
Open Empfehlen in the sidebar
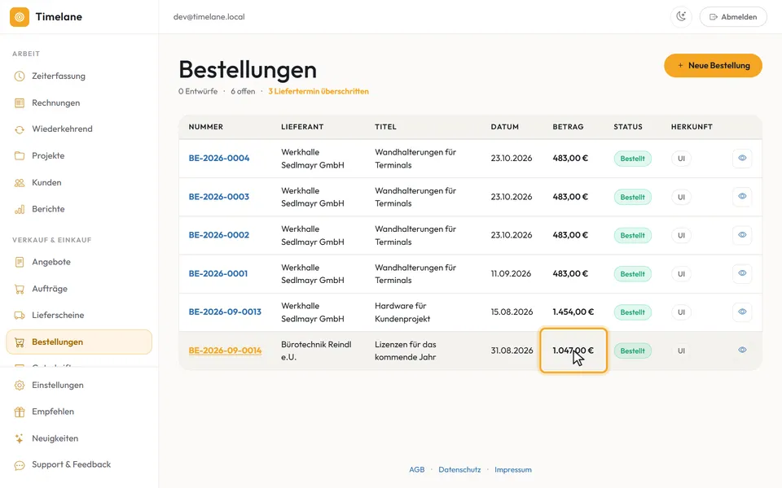tap(79, 412)
